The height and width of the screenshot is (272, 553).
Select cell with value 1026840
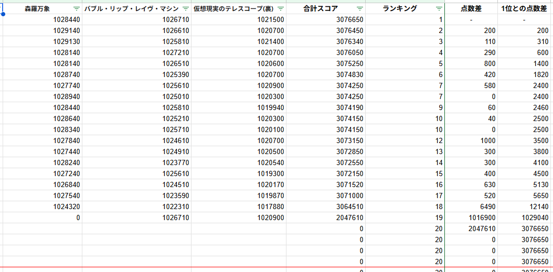click(x=42, y=184)
